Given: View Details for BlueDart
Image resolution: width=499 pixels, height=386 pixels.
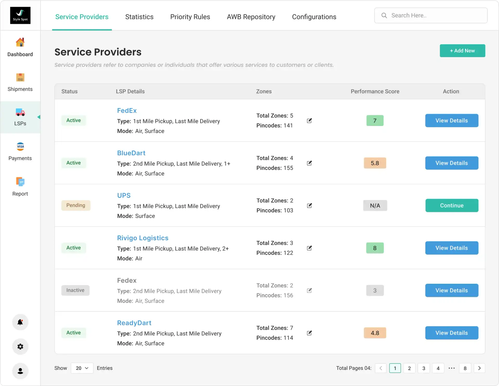Looking at the screenshot, I should pyautogui.click(x=452, y=163).
